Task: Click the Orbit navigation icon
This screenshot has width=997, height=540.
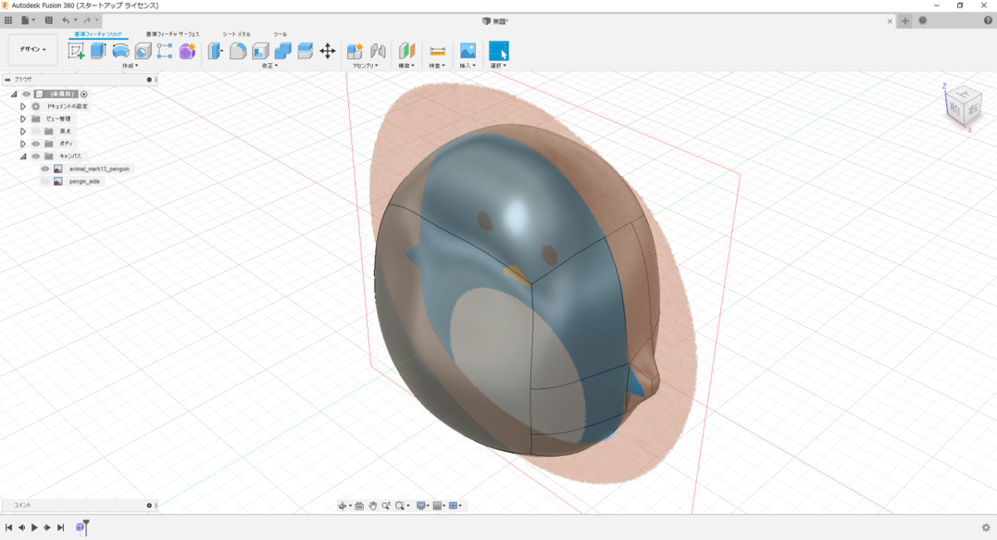Action: (342, 505)
